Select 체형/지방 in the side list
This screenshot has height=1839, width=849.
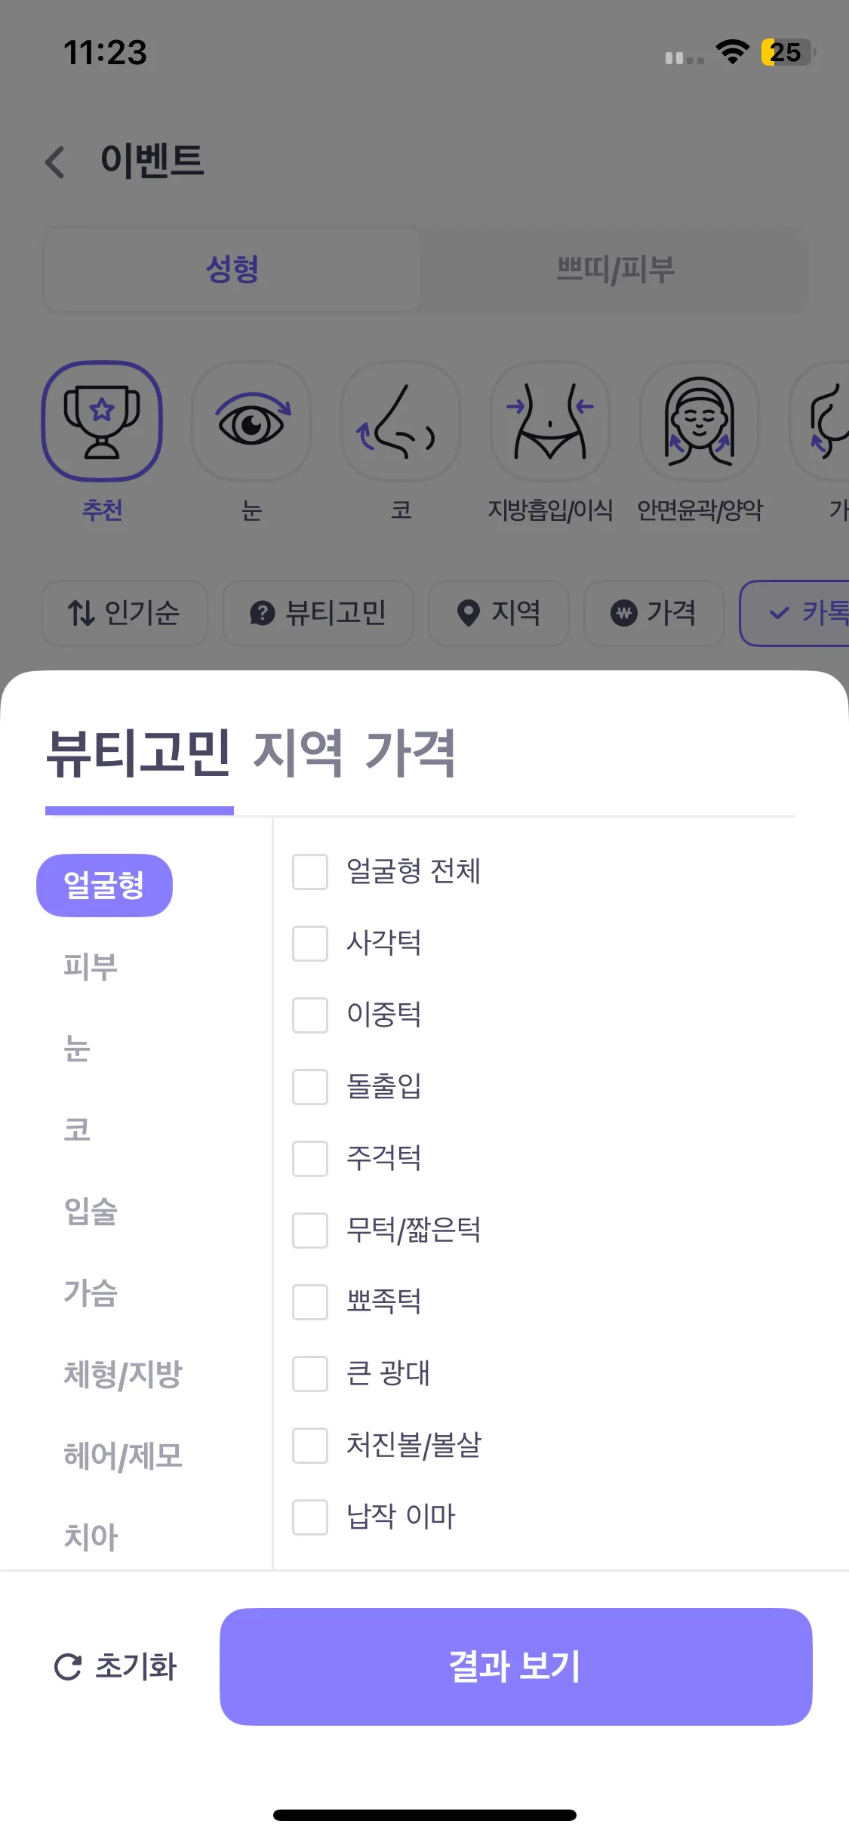(123, 1375)
